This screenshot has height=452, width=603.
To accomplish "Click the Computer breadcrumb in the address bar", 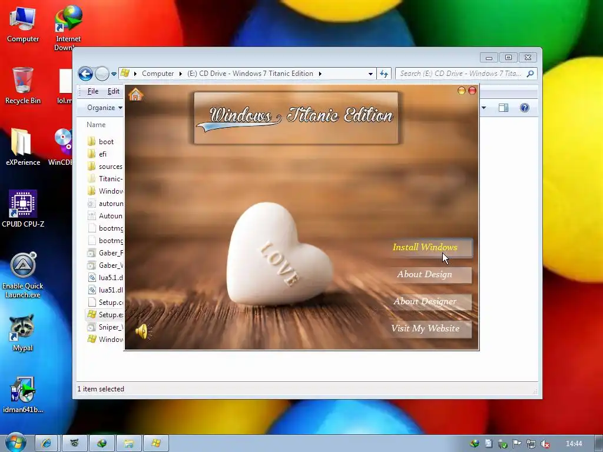I will pyautogui.click(x=158, y=74).
